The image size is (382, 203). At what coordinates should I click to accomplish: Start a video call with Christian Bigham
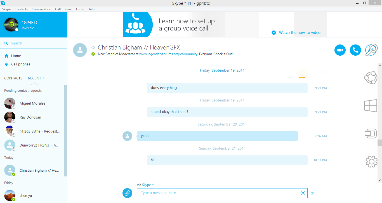pos(340,50)
